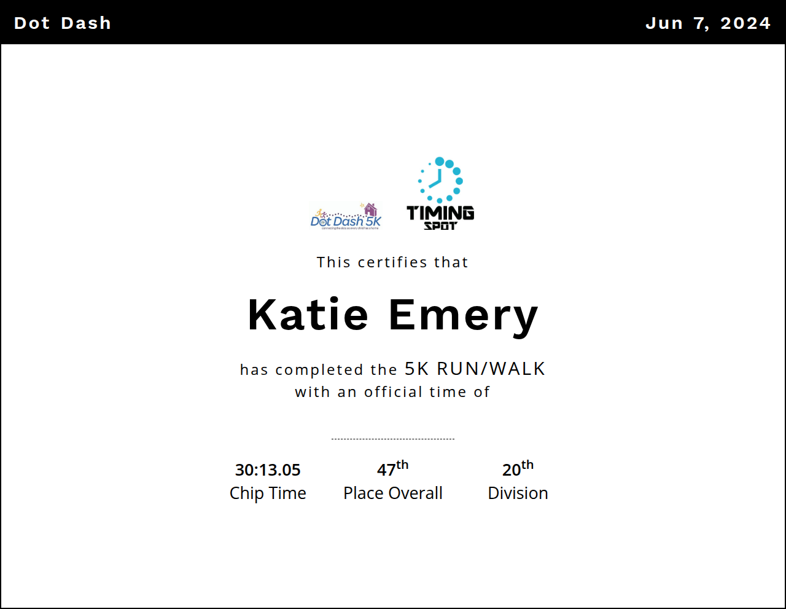This screenshot has width=786, height=609.
Task: Click the "has completed the" text
Action: point(319,370)
